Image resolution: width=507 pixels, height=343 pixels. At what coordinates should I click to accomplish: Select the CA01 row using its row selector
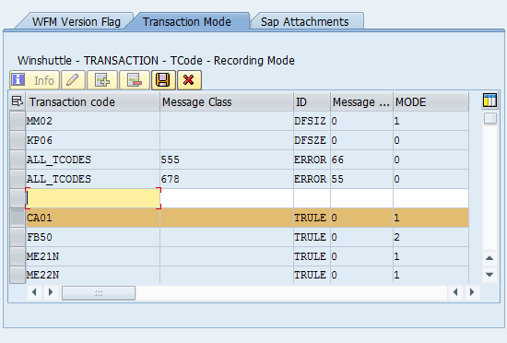(18, 218)
